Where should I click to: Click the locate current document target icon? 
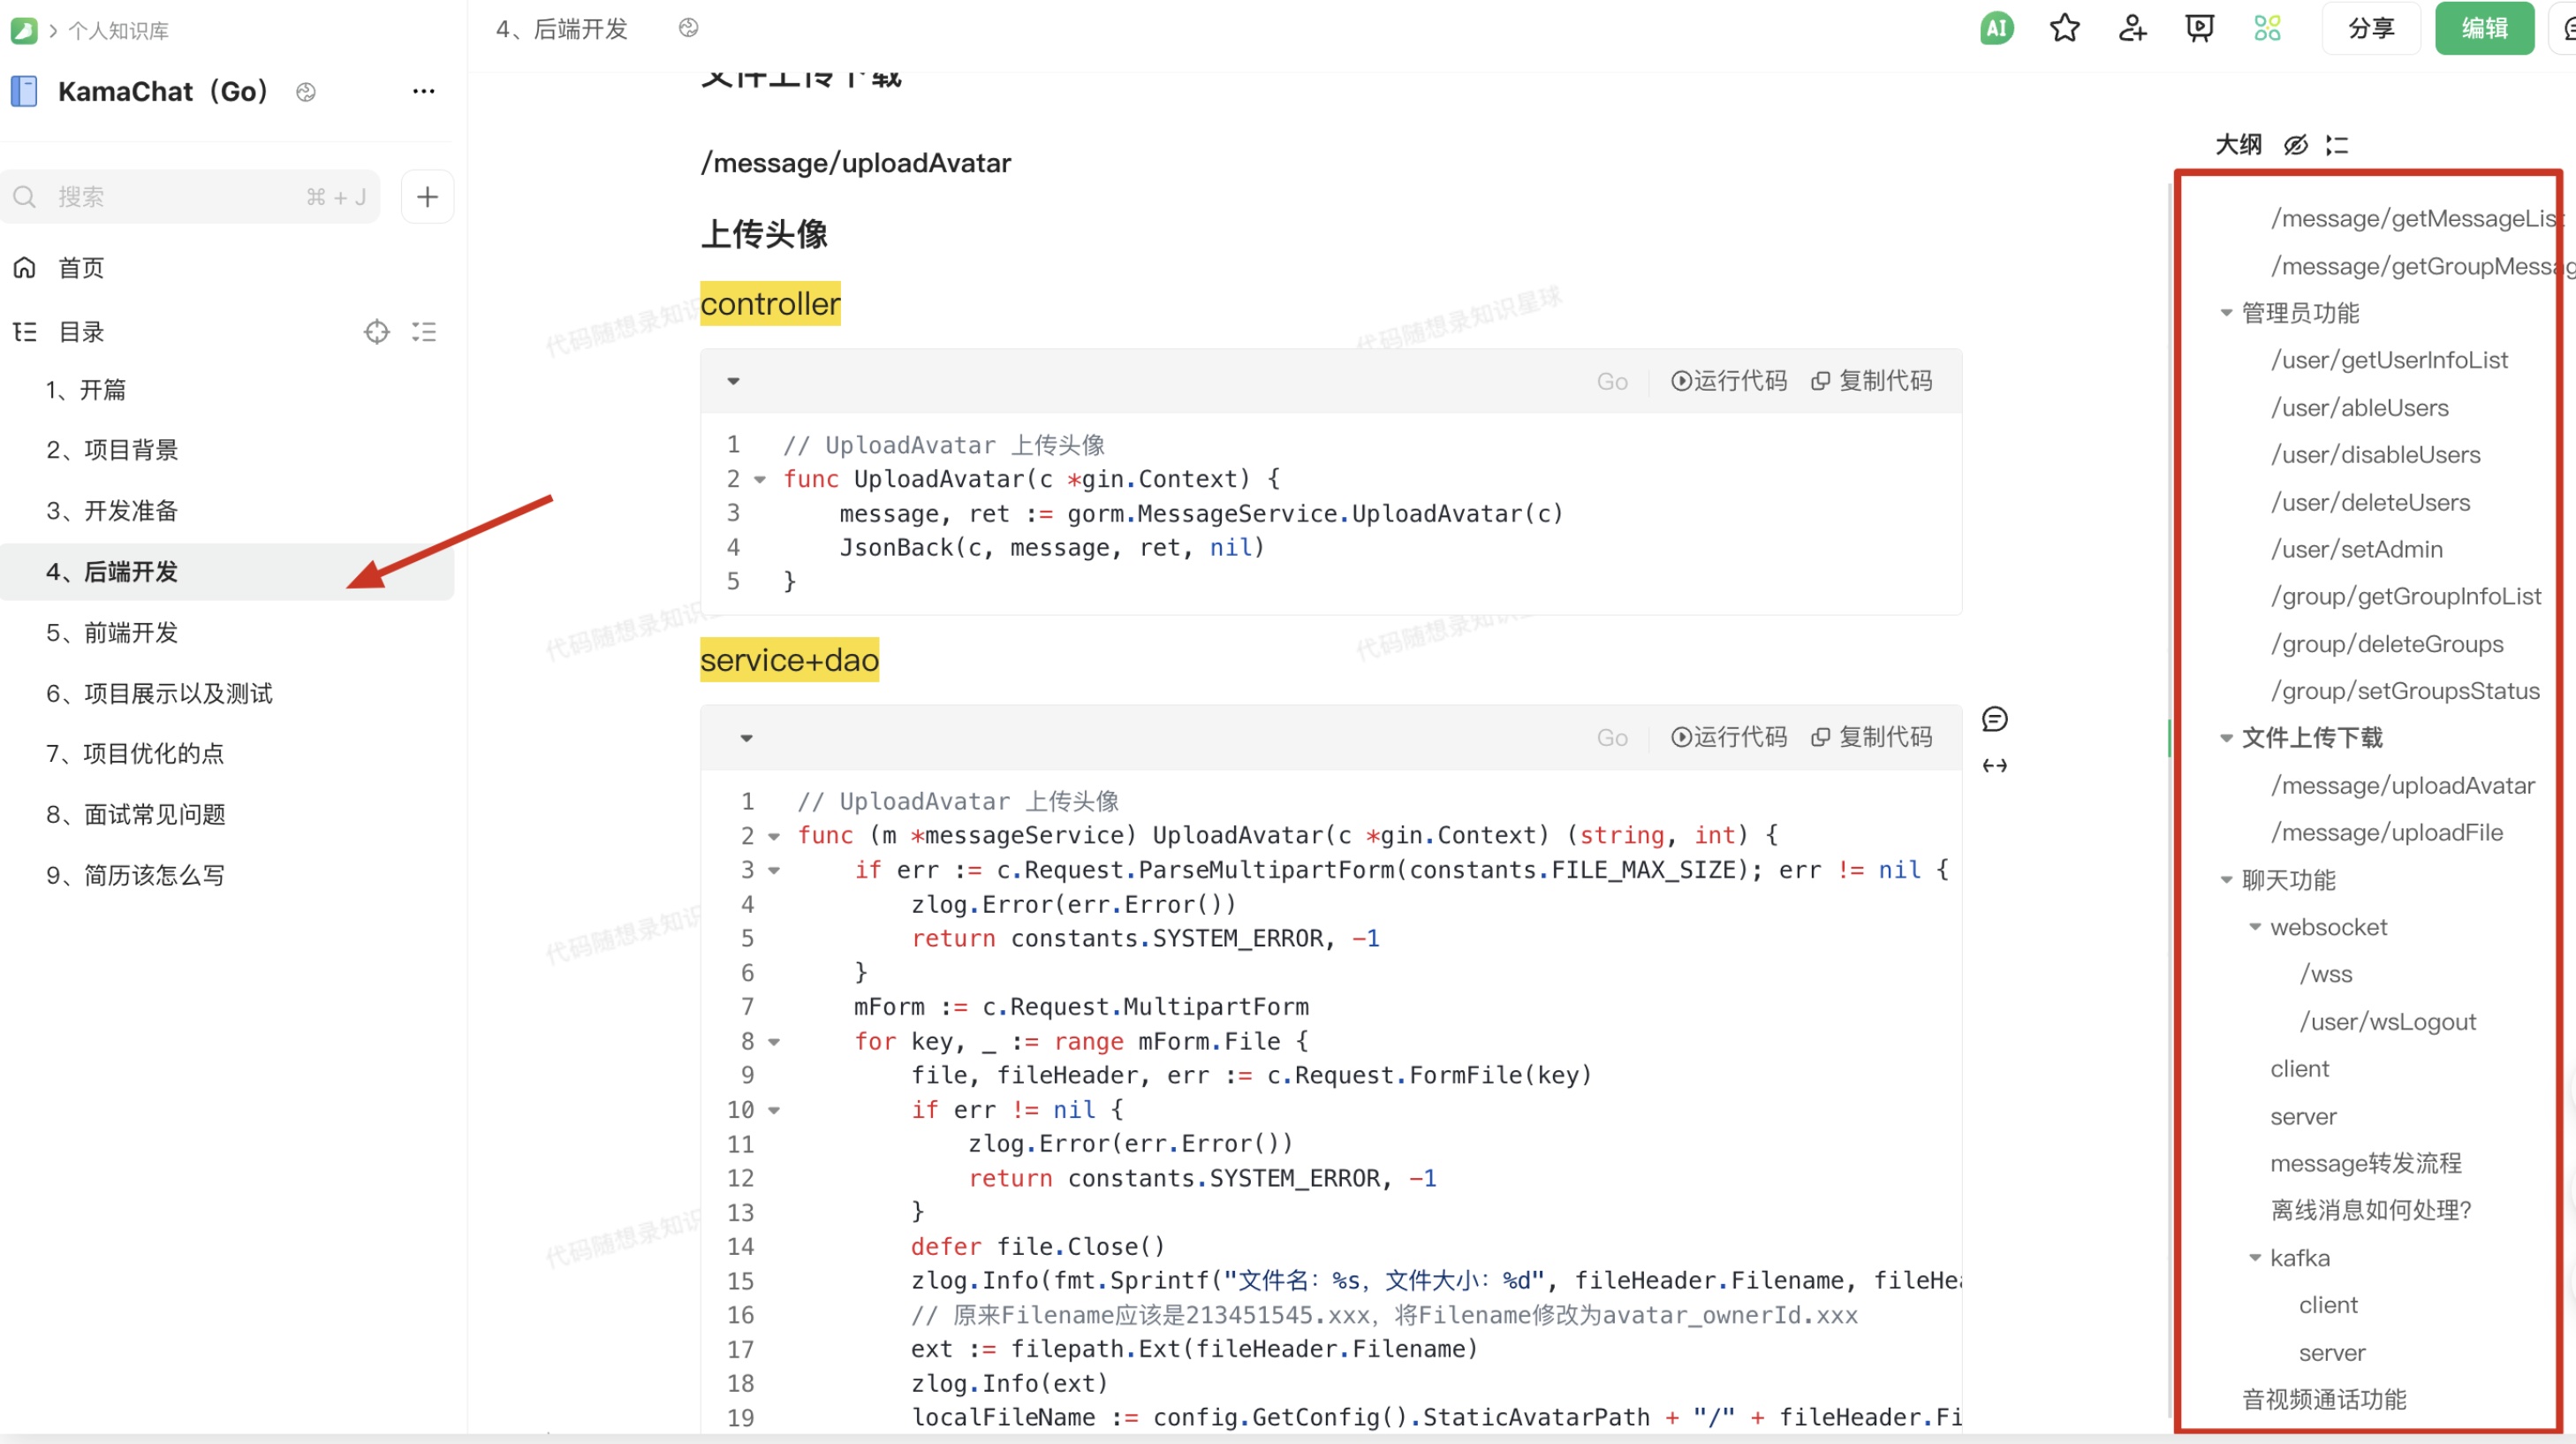tap(376, 331)
